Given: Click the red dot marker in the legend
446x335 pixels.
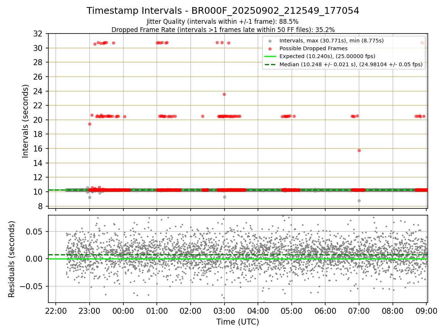Looking at the screenshot, I should point(270,48).
